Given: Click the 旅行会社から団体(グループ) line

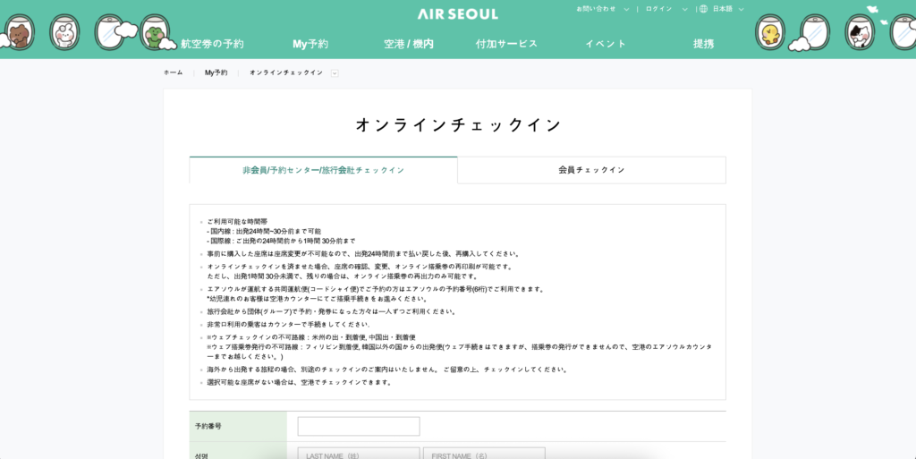Looking at the screenshot, I should [332, 312].
